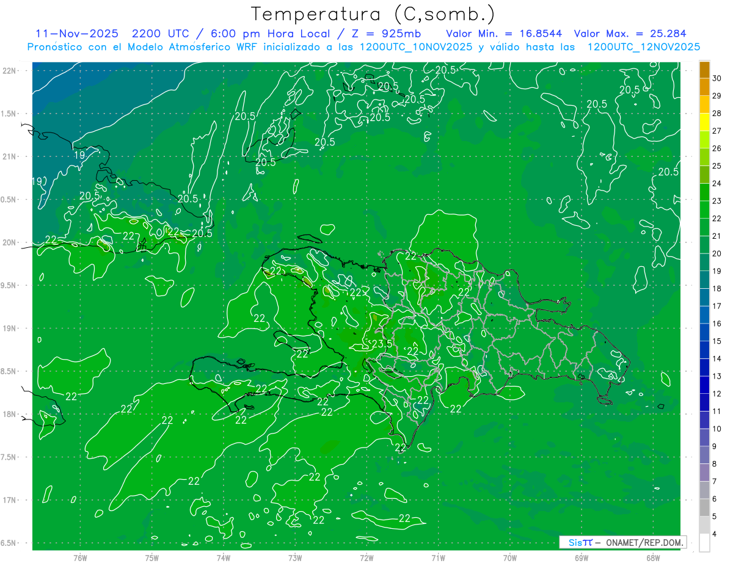Click the '69W' longitude axis label
Viewport: 733px width, 566px height.
pyautogui.click(x=582, y=557)
